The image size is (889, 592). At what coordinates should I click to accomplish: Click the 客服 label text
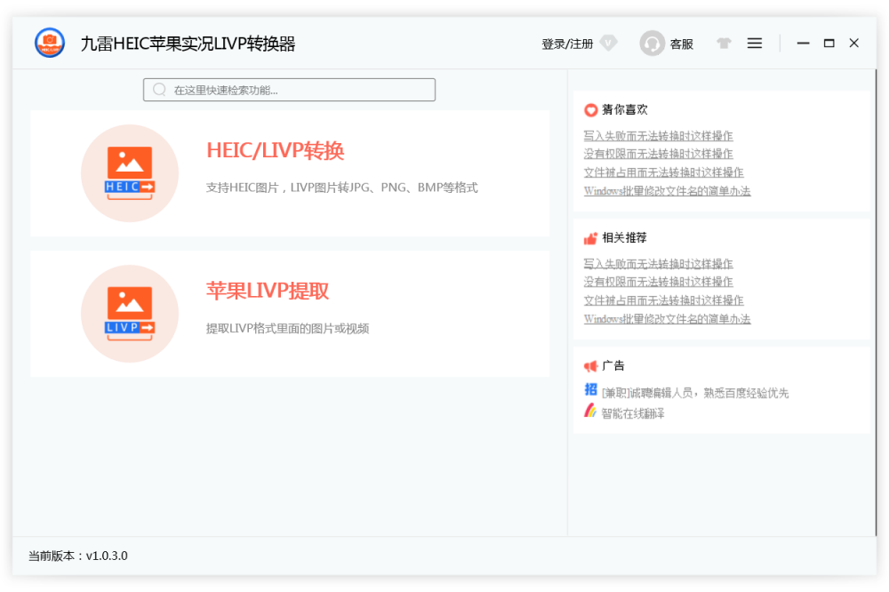(x=682, y=44)
